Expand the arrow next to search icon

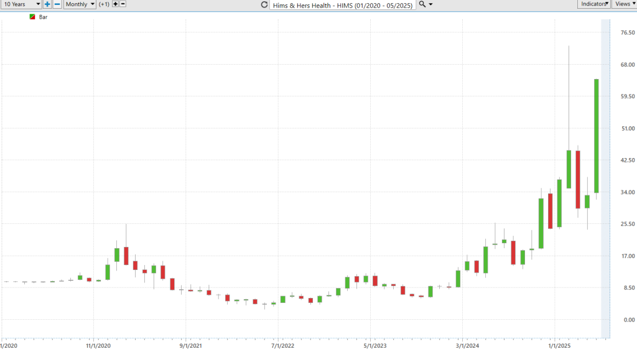430,4
